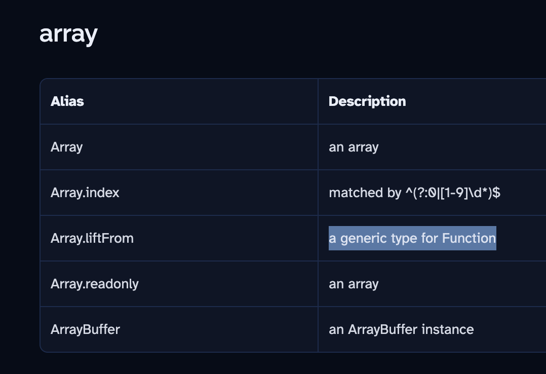The height and width of the screenshot is (374, 546).
Task: Click the 'matched by' regex description
Action: point(414,193)
